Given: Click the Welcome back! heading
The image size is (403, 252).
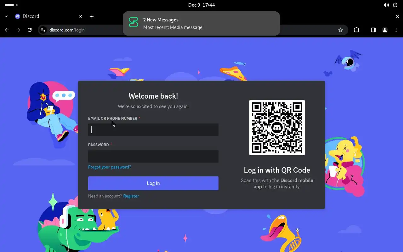Looking at the screenshot, I should [153, 96].
